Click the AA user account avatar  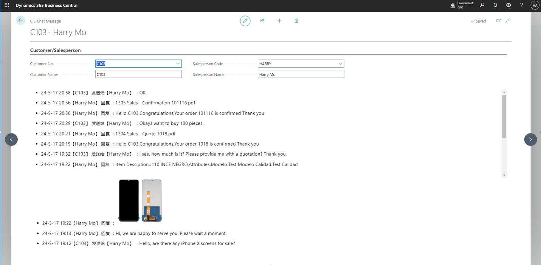[535, 5]
